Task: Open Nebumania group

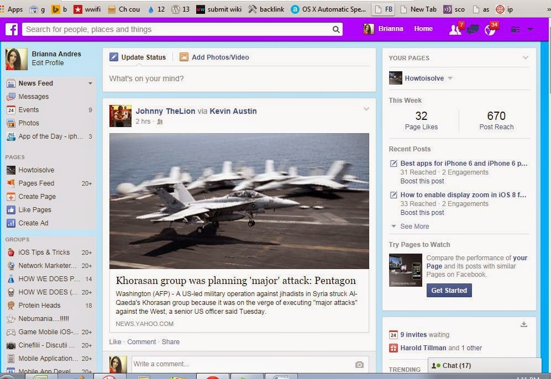Action: 44,319
